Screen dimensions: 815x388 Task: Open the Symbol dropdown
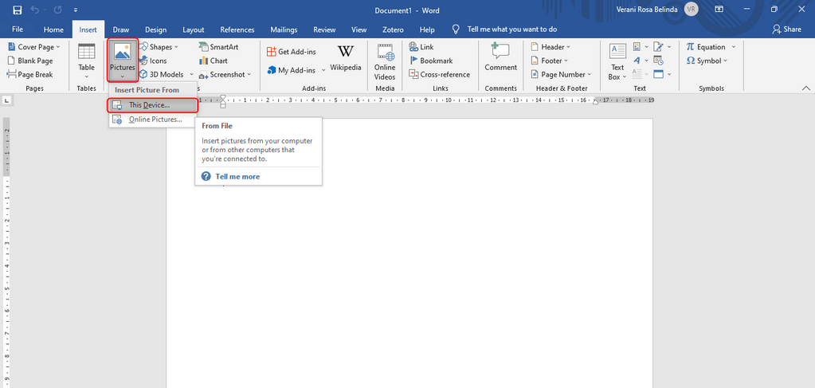707,61
